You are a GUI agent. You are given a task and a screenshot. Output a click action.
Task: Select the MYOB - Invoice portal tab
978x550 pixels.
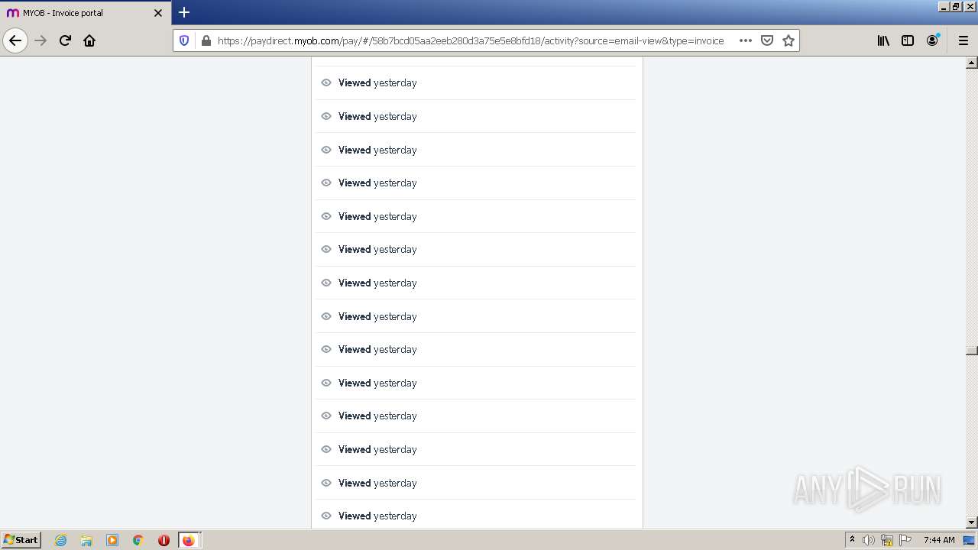(x=85, y=13)
